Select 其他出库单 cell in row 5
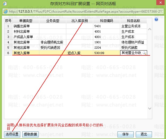 tap(26, 48)
